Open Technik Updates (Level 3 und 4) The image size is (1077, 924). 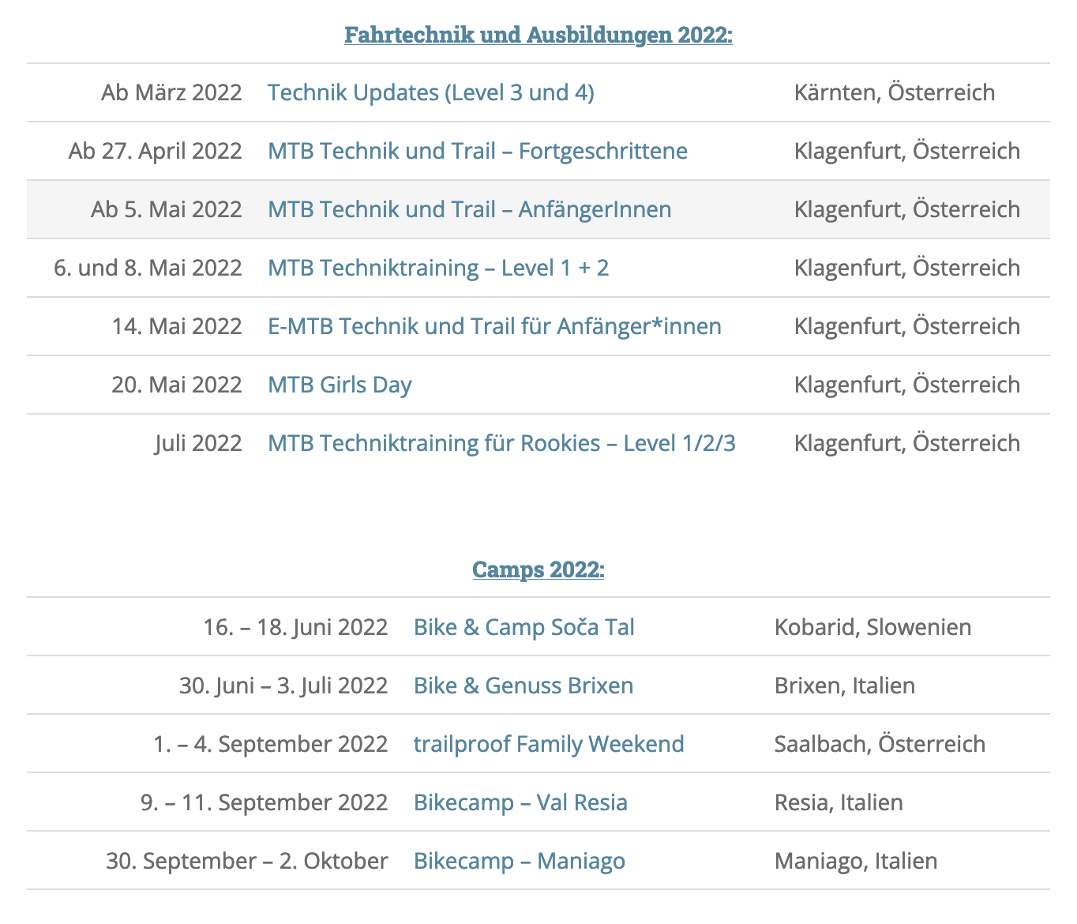tap(431, 92)
